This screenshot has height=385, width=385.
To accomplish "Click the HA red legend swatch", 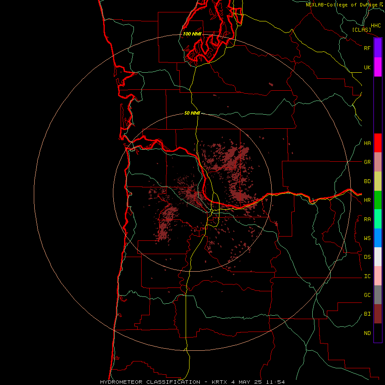I will (x=378, y=143).
